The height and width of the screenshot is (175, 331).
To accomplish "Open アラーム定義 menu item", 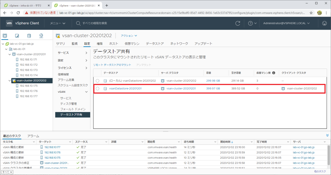I will [x=66, y=80].
